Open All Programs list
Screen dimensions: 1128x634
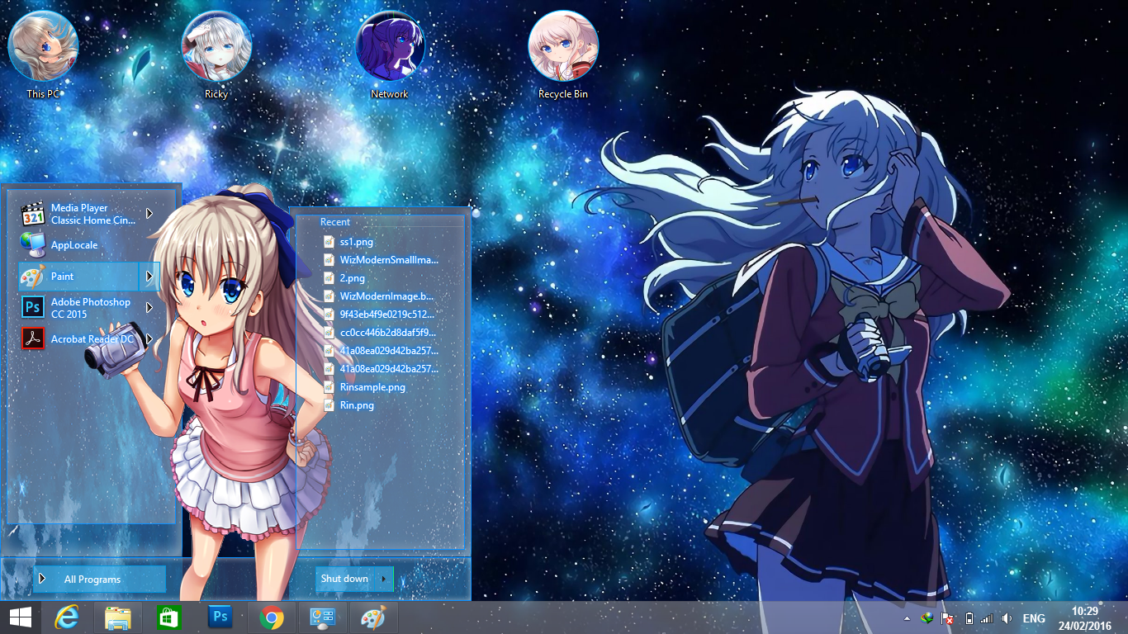click(99, 580)
